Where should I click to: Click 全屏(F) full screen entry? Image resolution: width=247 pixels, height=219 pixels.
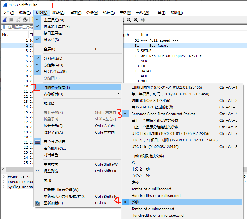click(78, 49)
